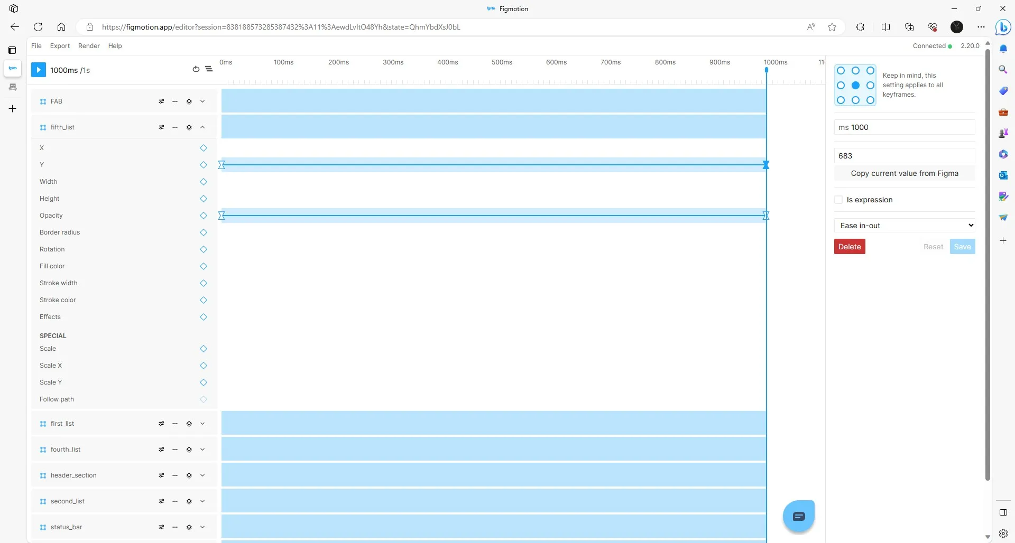Add keyframe for Opacity property
The image size is (1015, 543).
coord(204,216)
